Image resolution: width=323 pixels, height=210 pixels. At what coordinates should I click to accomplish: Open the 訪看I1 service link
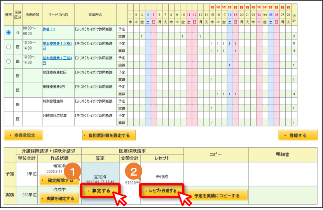[x=49, y=29]
